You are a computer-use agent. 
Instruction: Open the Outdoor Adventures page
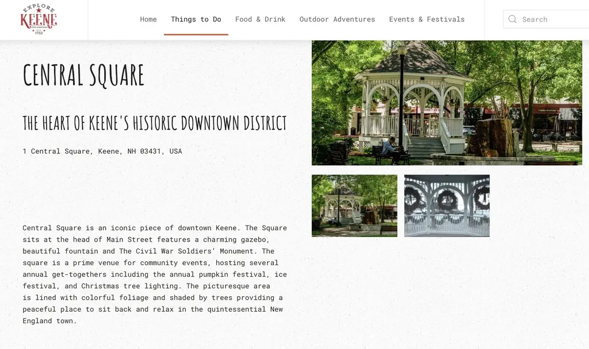(x=337, y=19)
